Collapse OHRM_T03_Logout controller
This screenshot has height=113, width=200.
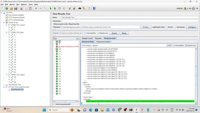7,75
